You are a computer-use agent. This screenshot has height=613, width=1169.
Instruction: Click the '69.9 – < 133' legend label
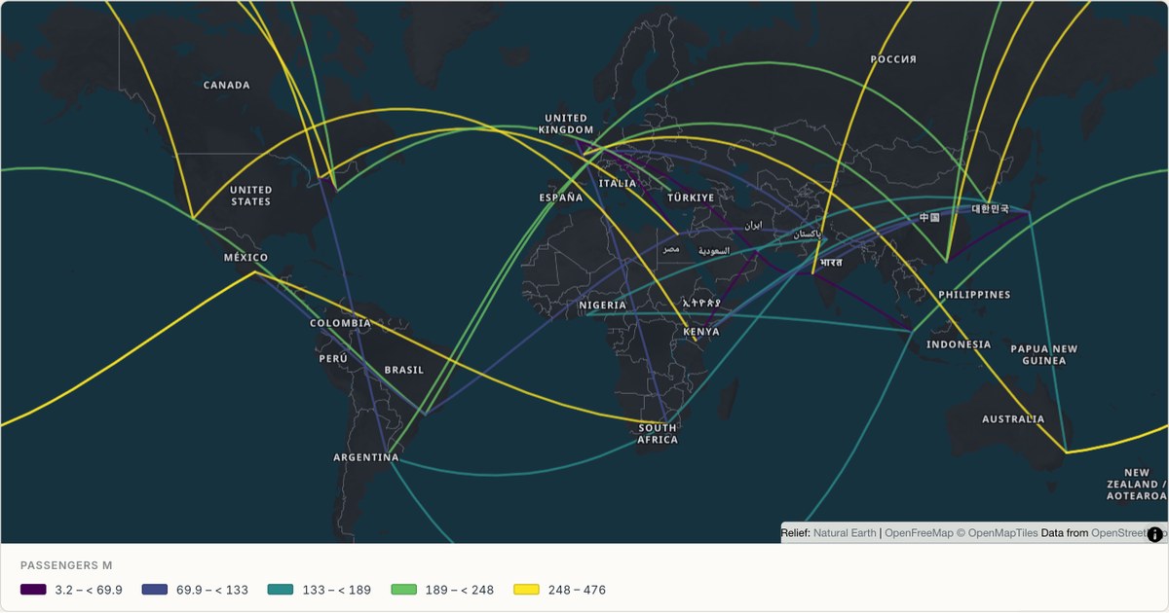(212, 590)
